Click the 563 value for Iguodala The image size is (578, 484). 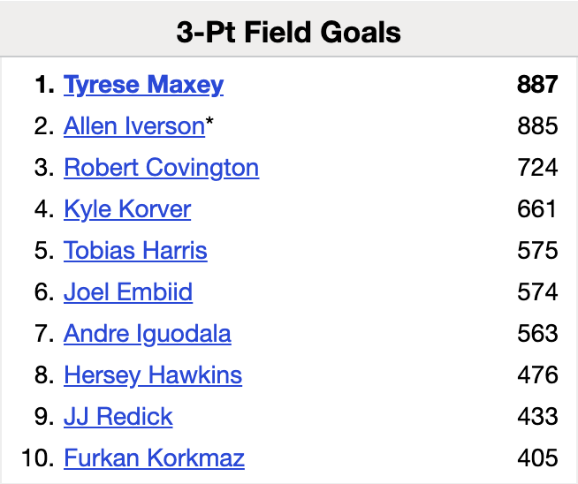(x=537, y=334)
